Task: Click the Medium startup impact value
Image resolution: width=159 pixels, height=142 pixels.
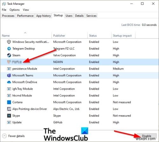Action: (118, 69)
